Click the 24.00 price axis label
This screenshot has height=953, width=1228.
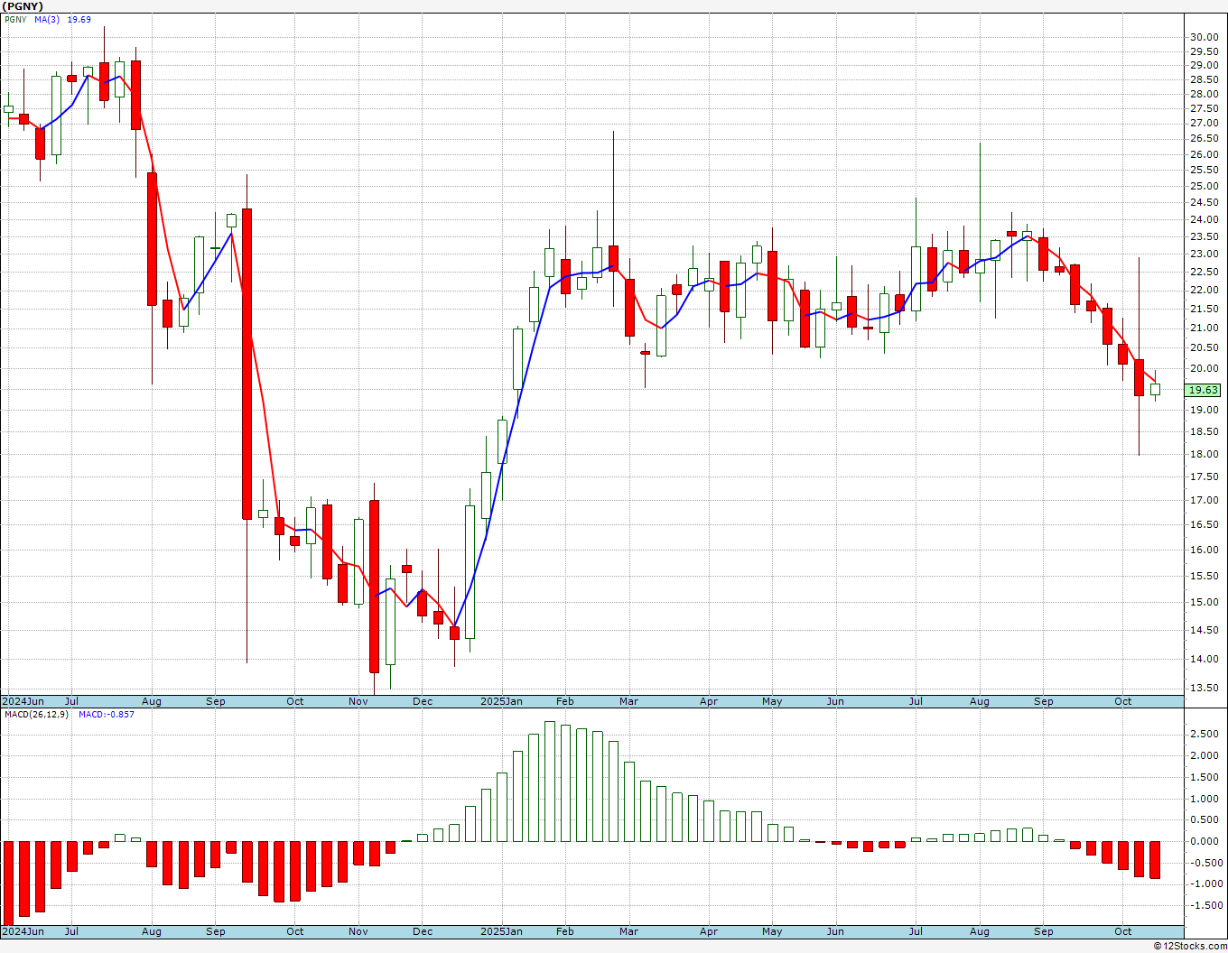coord(1204,220)
